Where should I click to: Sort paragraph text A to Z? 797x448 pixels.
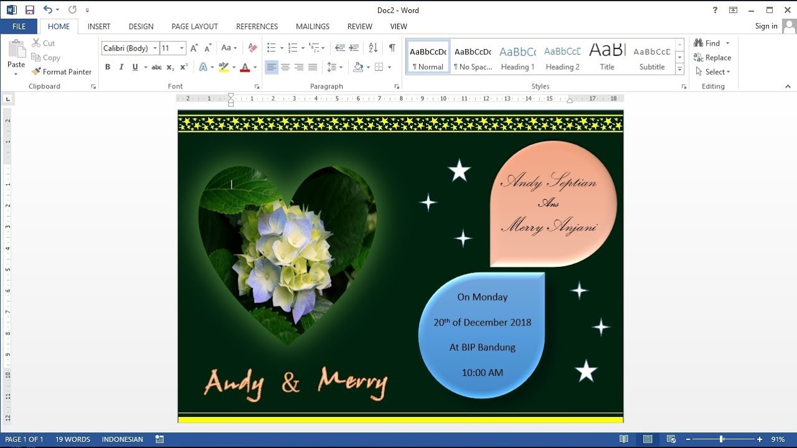click(373, 48)
